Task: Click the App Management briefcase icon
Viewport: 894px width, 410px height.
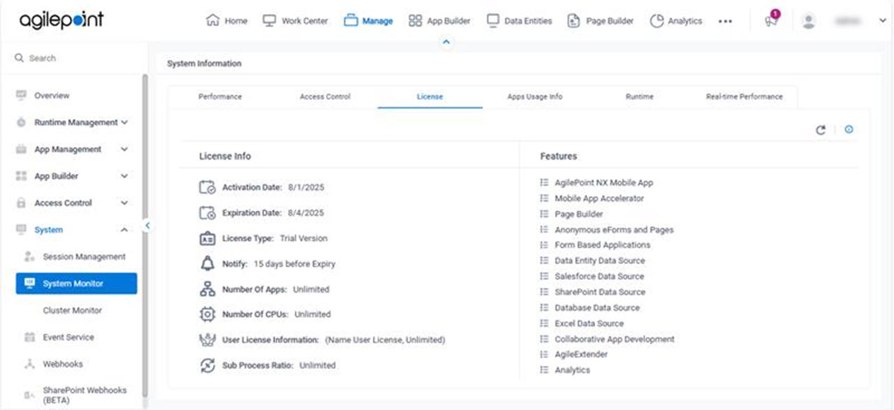Action: point(21,149)
